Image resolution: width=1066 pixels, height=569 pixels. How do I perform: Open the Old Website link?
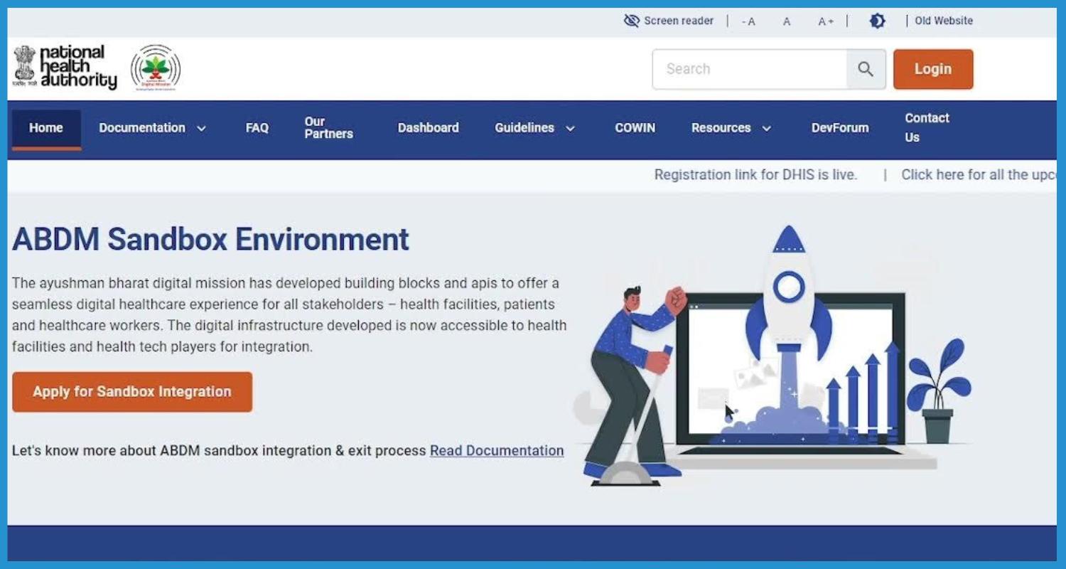tap(944, 21)
